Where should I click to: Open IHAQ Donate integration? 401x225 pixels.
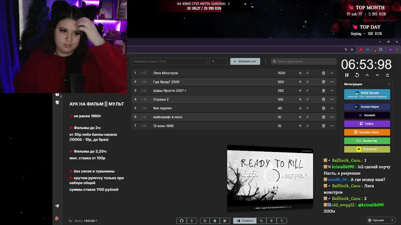click(x=367, y=94)
